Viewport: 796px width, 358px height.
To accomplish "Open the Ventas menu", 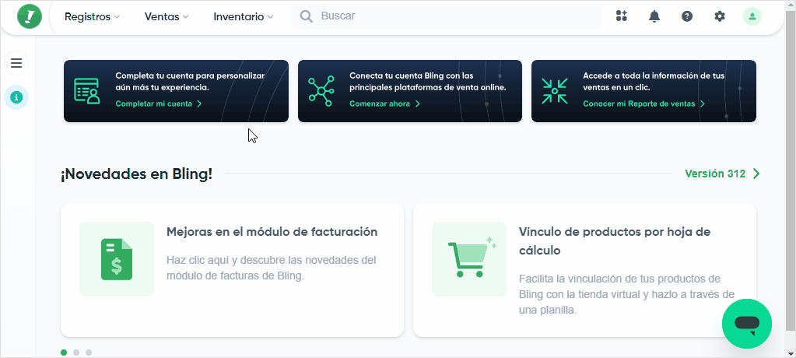I will (x=167, y=17).
